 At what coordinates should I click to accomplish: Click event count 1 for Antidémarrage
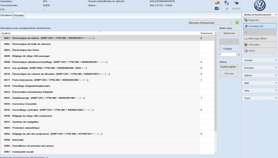[x=201, y=98]
